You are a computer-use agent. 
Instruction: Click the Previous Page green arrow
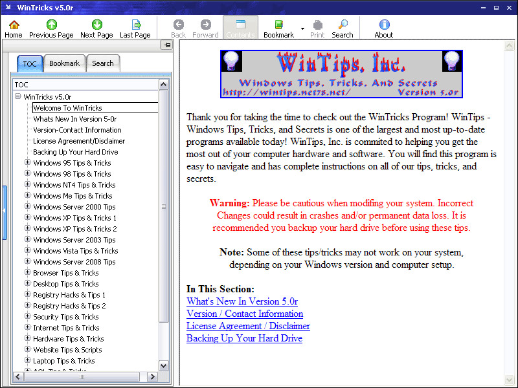click(x=52, y=25)
